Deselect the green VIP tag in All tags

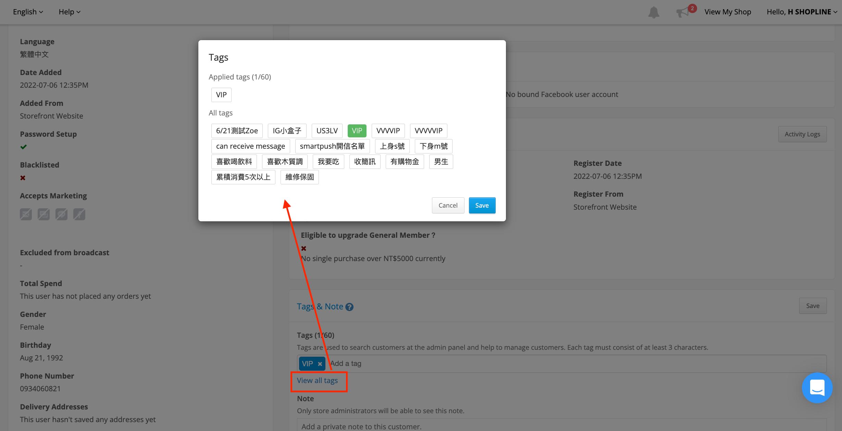[x=357, y=131]
